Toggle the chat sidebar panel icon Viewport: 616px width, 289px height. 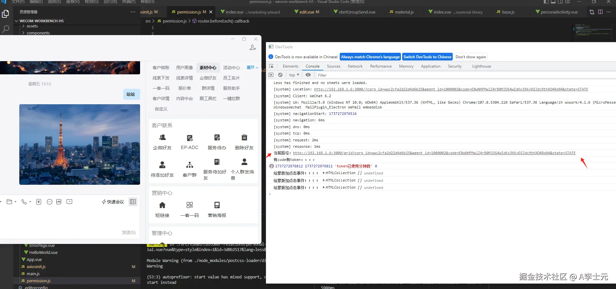[133, 202]
